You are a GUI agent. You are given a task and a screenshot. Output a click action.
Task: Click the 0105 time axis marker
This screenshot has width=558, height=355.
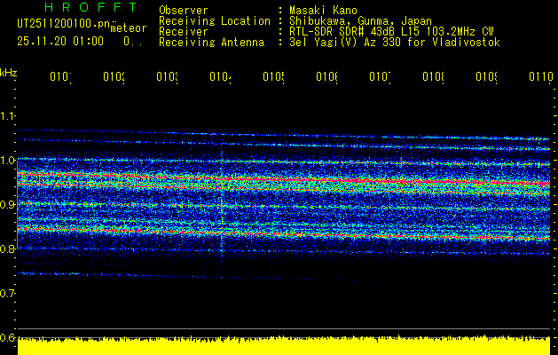point(273,77)
